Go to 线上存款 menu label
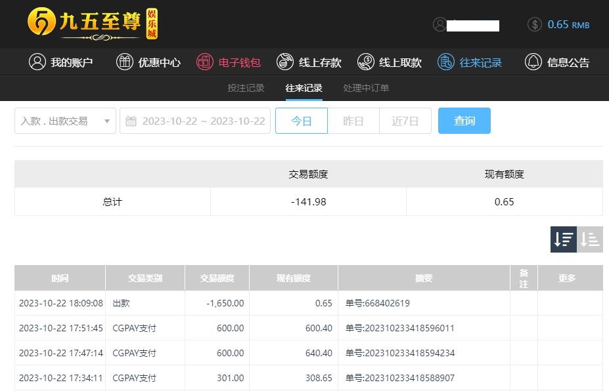The image size is (609, 391). pyautogui.click(x=320, y=62)
